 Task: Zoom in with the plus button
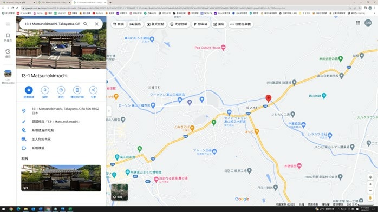coord(370,184)
